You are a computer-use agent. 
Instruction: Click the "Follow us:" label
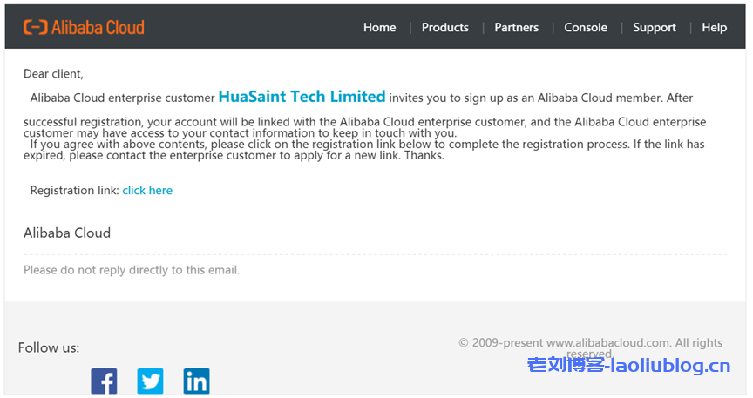click(49, 347)
